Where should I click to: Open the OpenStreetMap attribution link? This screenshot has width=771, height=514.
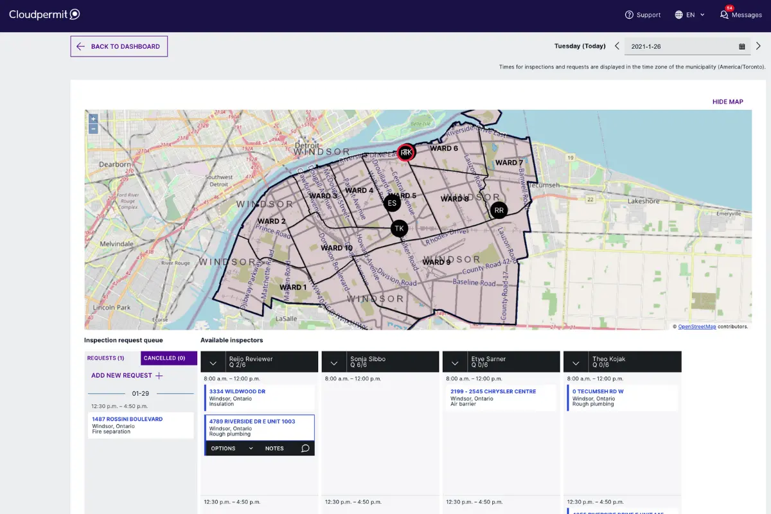pyautogui.click(x=696, y=326)
